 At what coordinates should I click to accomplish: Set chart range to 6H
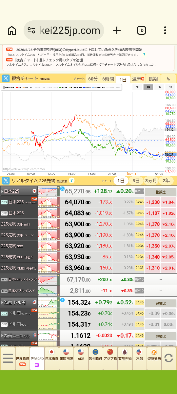(137, 87)
